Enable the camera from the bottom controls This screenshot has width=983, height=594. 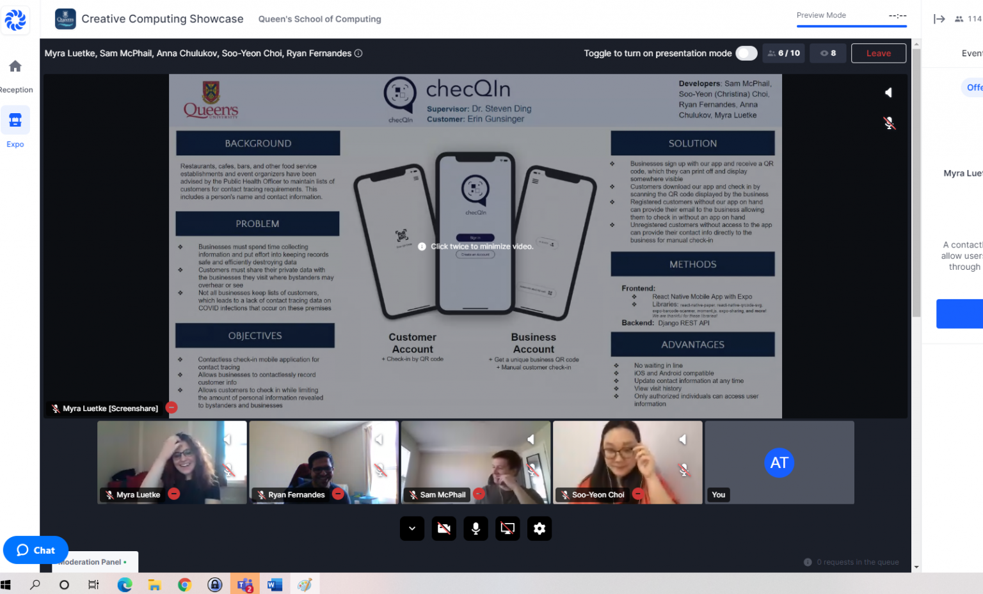[444, 528]
